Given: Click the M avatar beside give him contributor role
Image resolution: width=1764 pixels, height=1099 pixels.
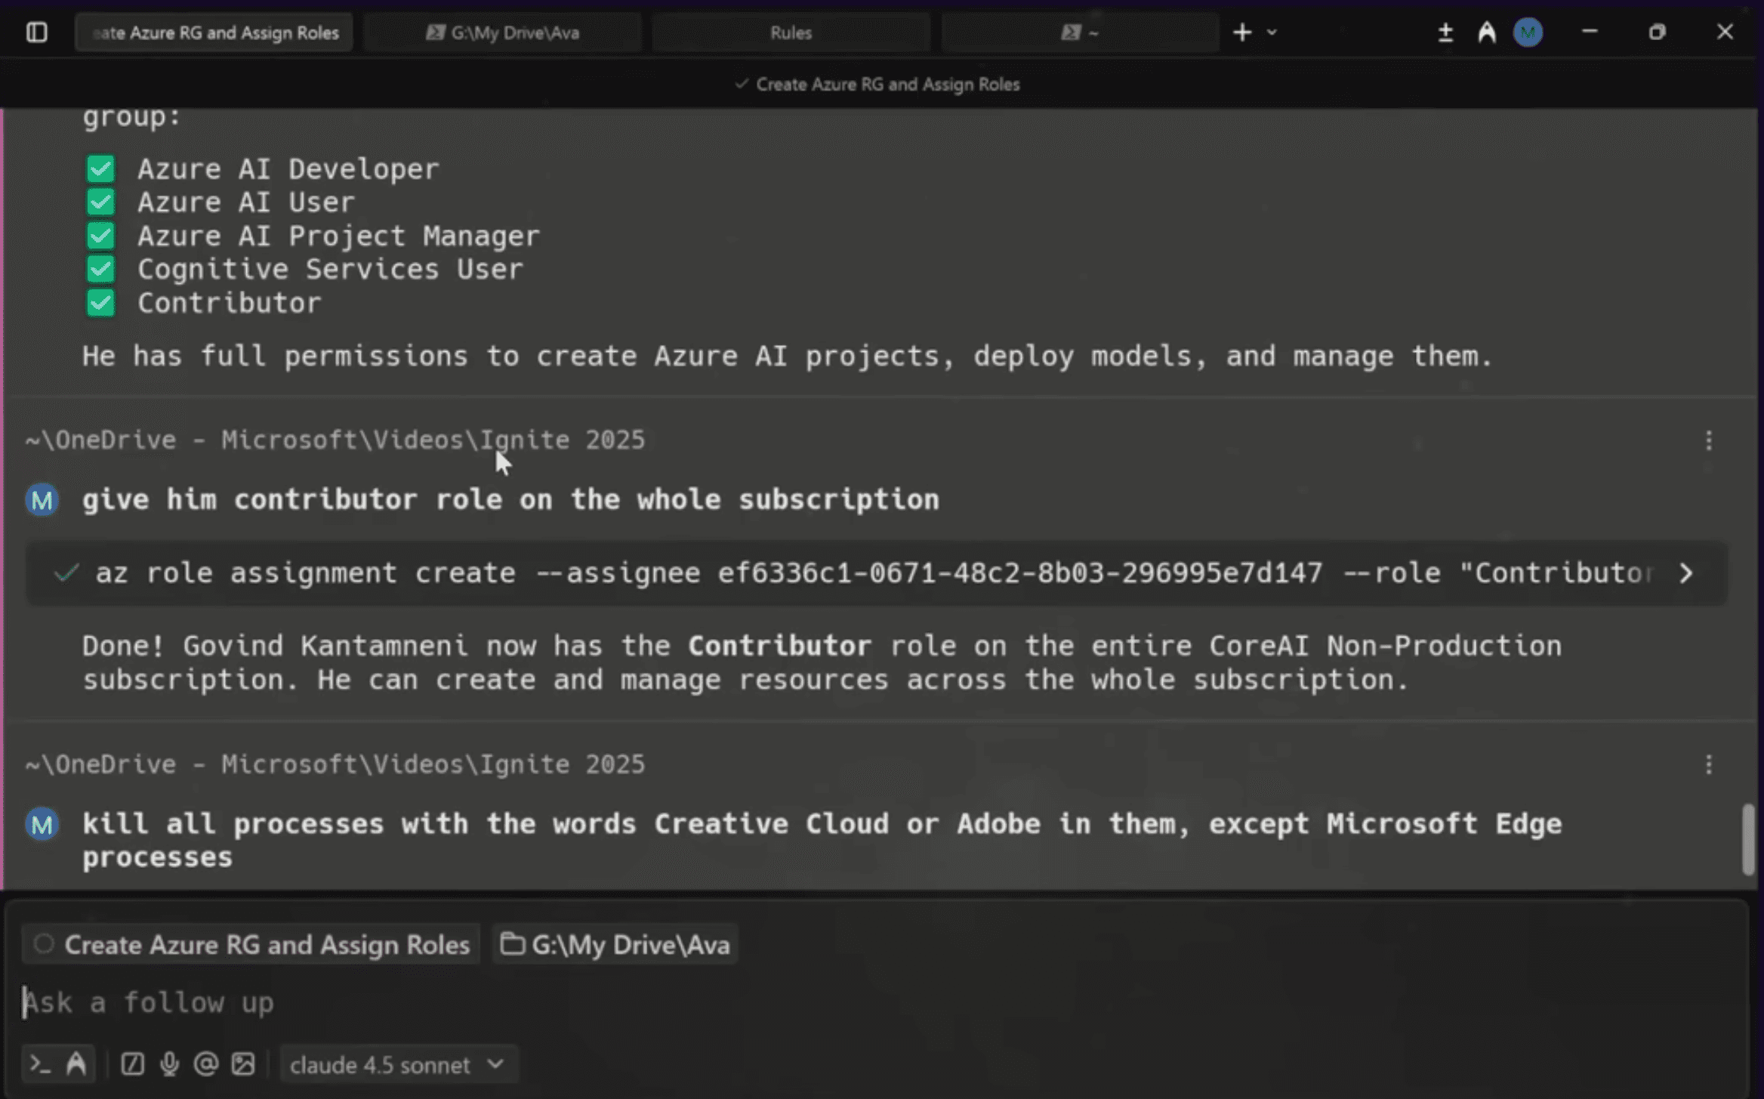Looking at the screenshot, I should tap(42, 500).
